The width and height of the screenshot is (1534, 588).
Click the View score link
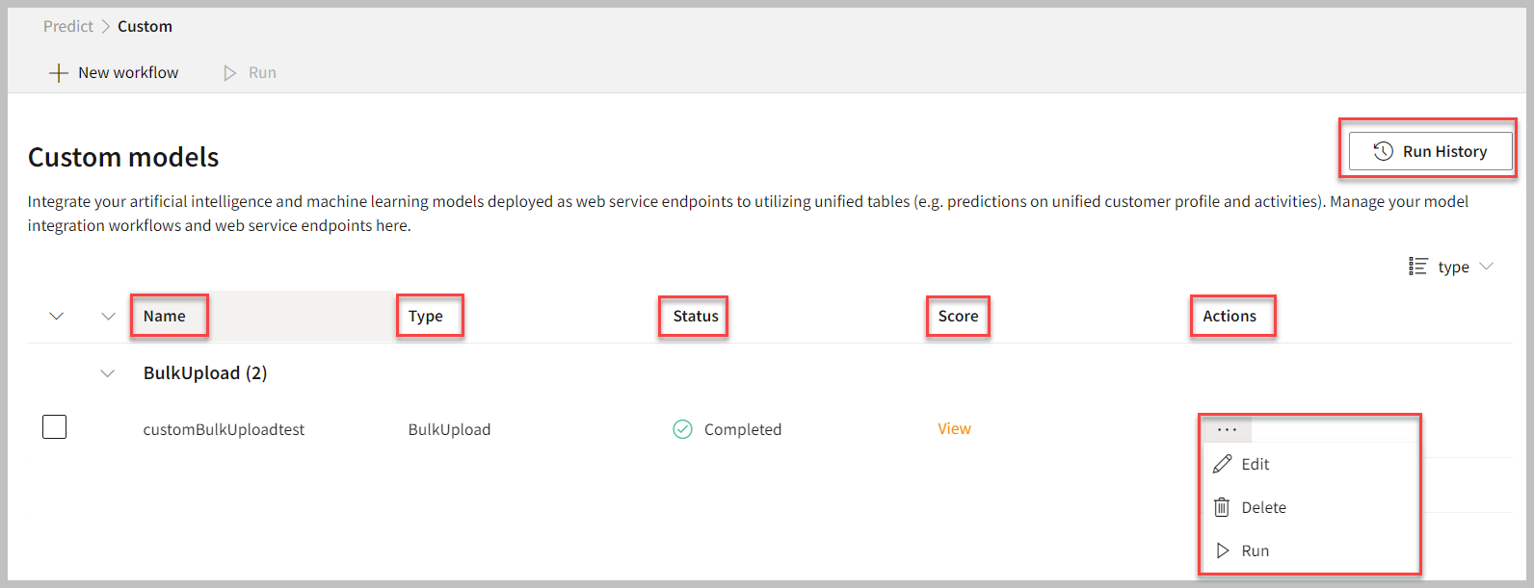(954, 429)
